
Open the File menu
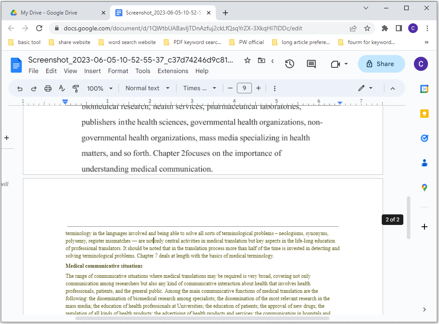tap(33, 71)
